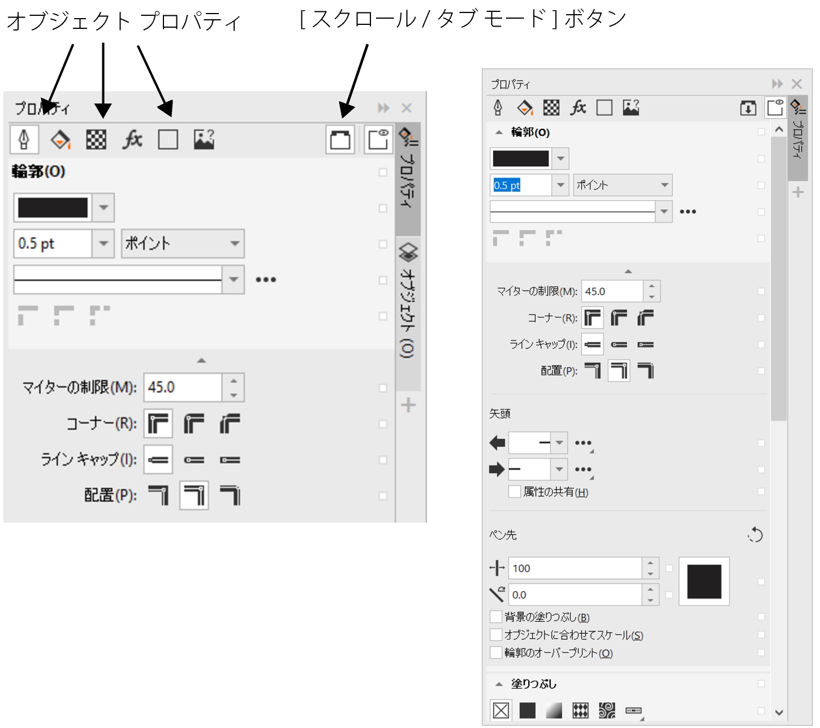Open line style settings (...) in the left panel

(x=266, y=279)
